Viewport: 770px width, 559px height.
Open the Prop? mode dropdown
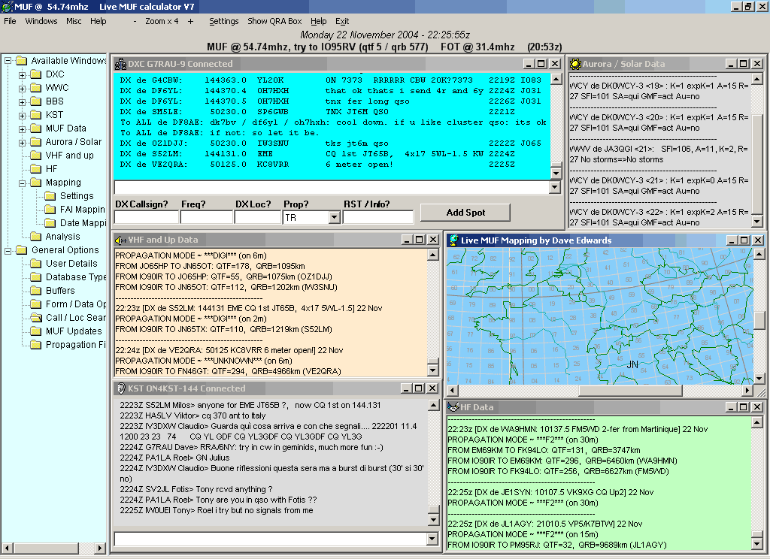click(334, 217)
